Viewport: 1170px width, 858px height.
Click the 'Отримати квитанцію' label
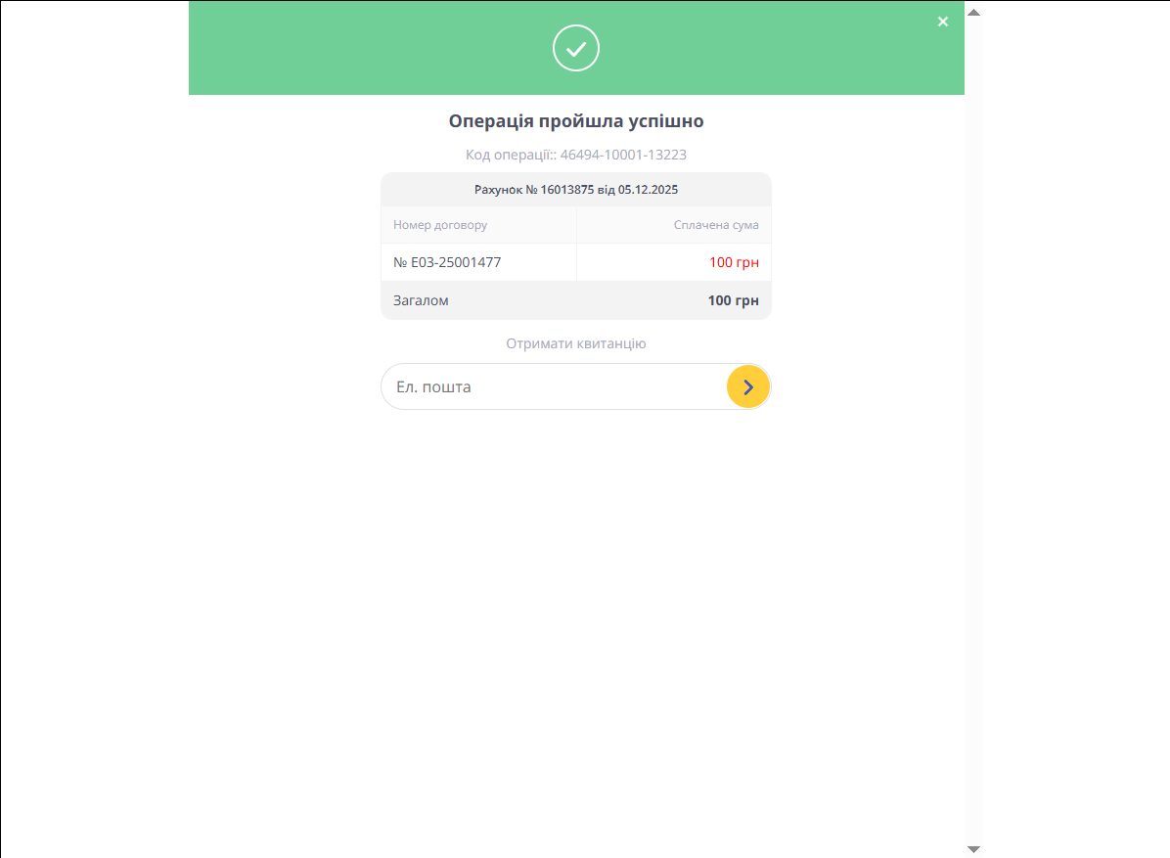(x=576, y=343)
